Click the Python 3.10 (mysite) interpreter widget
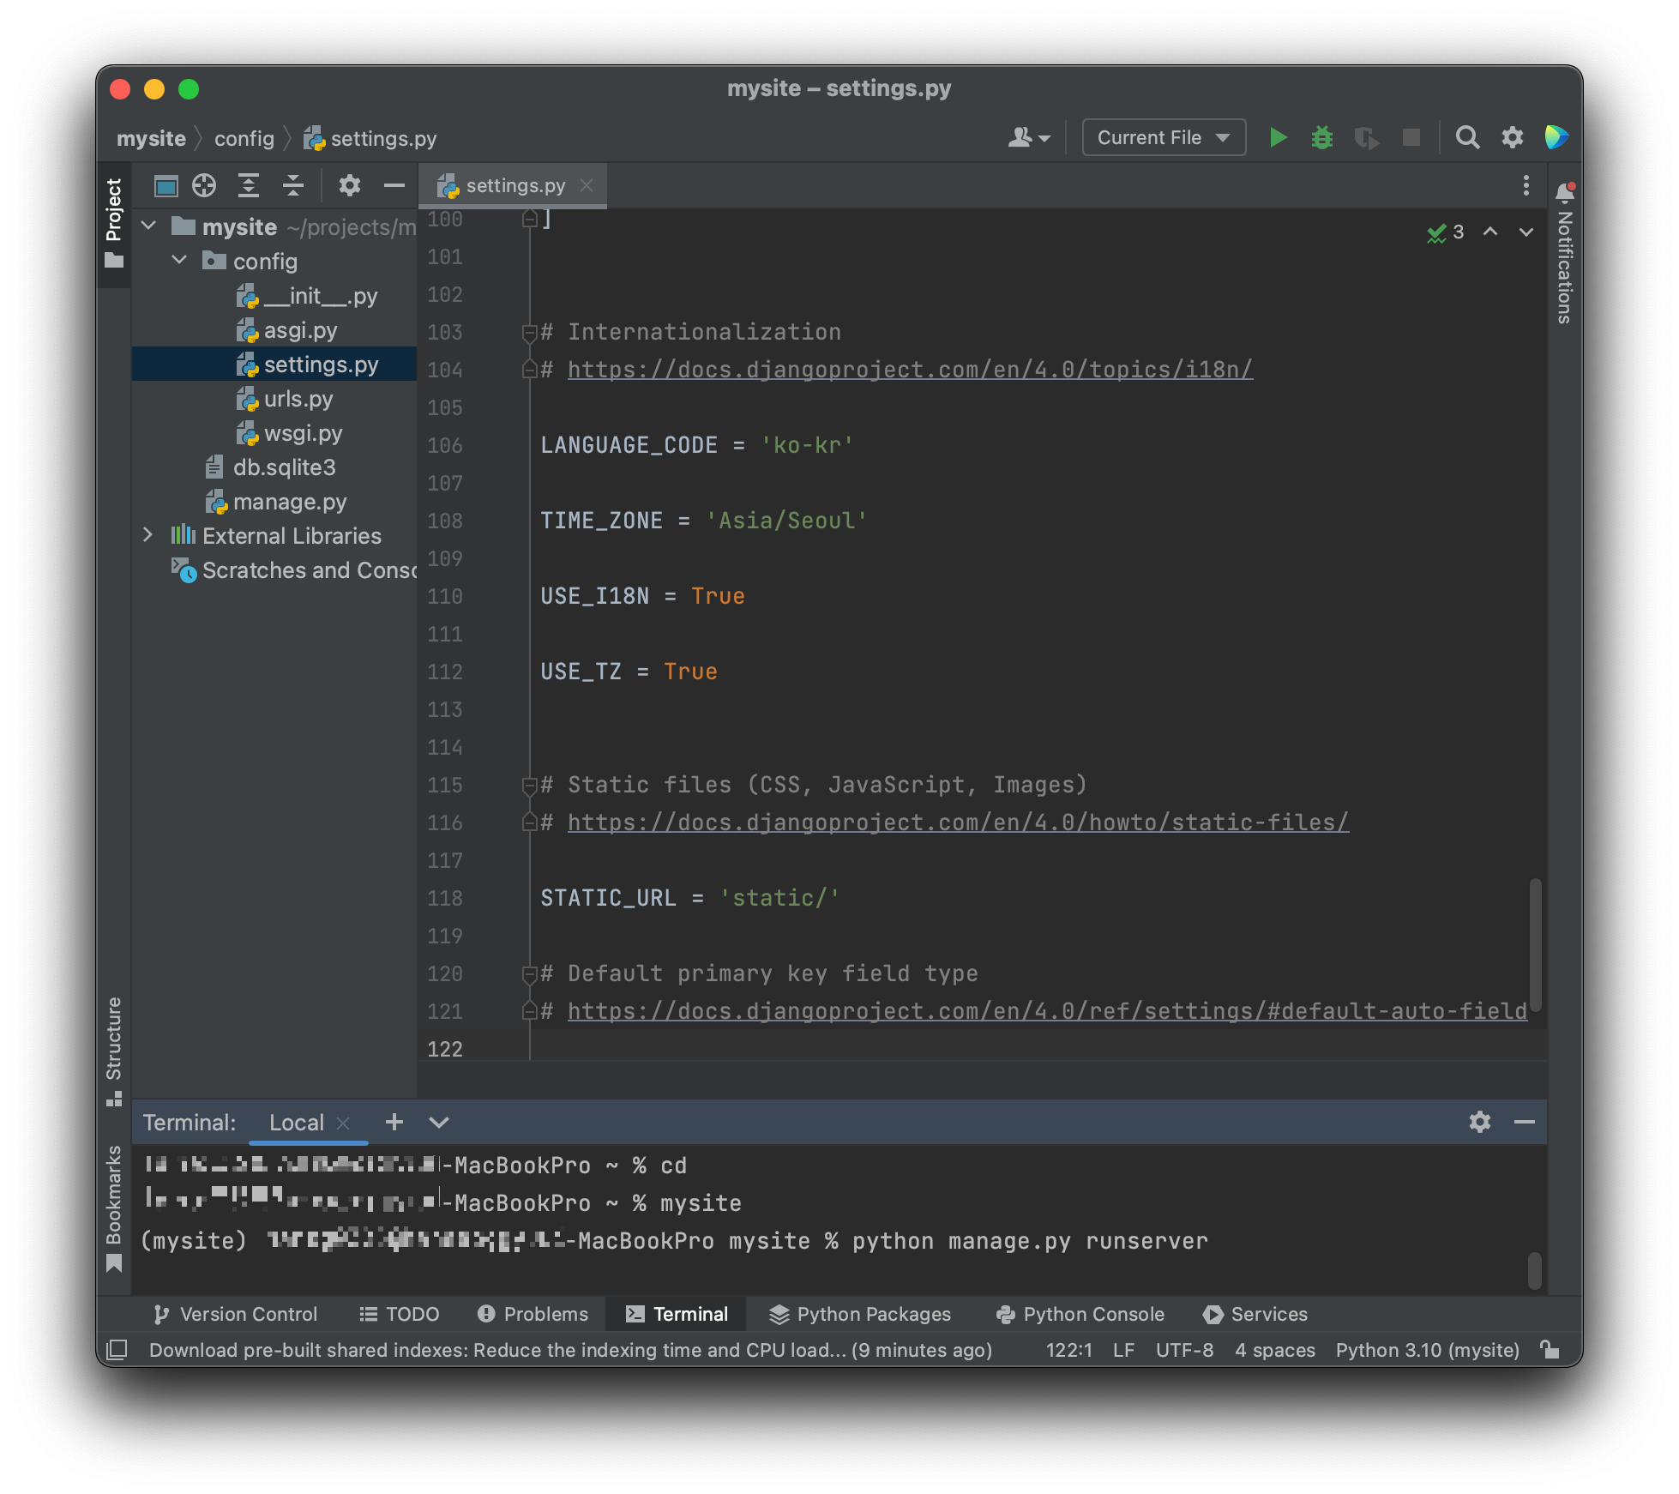This screenshot has height=1494, width=1679. pos(1427,1350)
